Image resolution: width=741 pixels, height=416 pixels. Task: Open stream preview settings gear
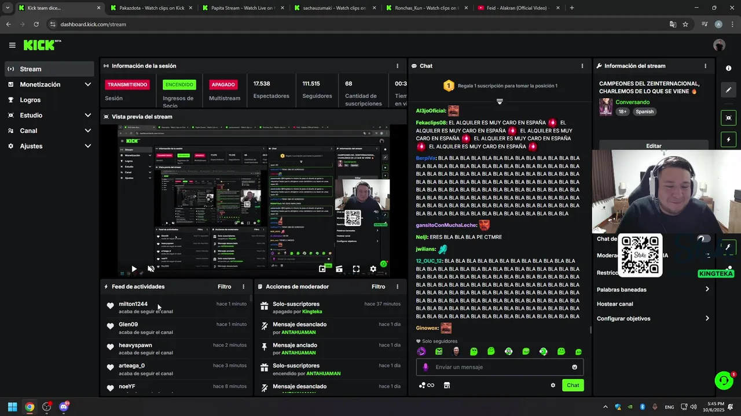click(373, 269)
